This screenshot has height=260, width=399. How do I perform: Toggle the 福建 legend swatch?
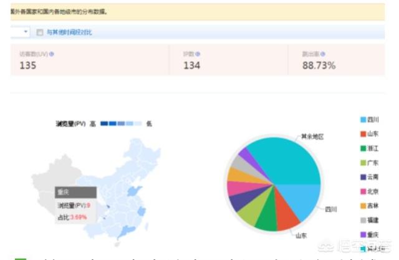pos(363,220)
